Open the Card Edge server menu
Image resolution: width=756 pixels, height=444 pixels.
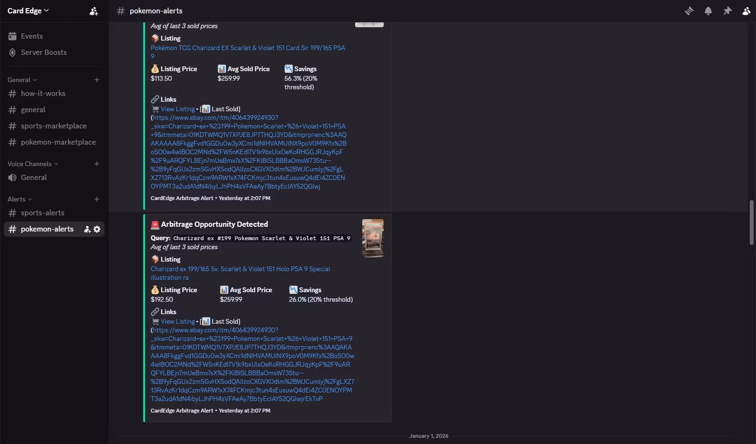(x=28, y=11)
